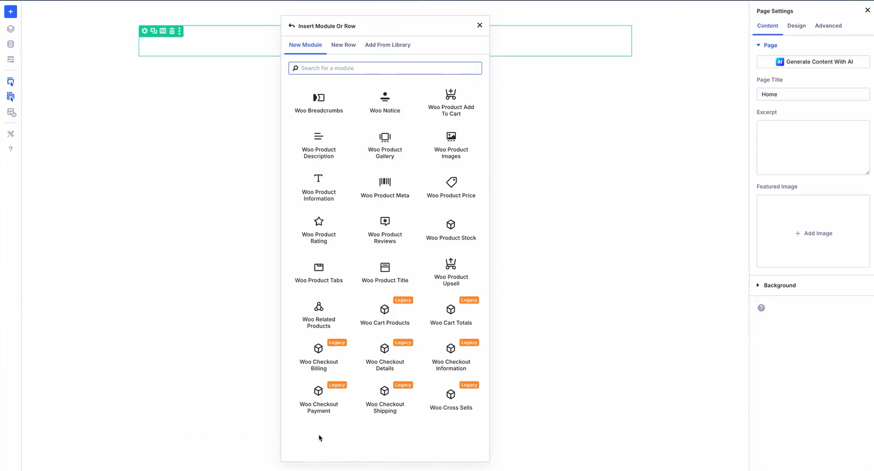
Task: Open the Content tab in Page Settings
Action: 767,26
